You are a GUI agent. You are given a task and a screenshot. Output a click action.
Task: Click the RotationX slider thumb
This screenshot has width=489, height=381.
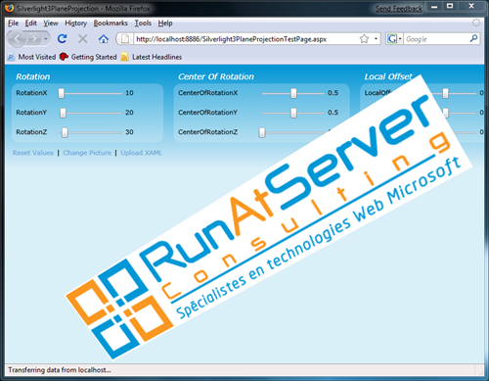[x=62, y=93]
